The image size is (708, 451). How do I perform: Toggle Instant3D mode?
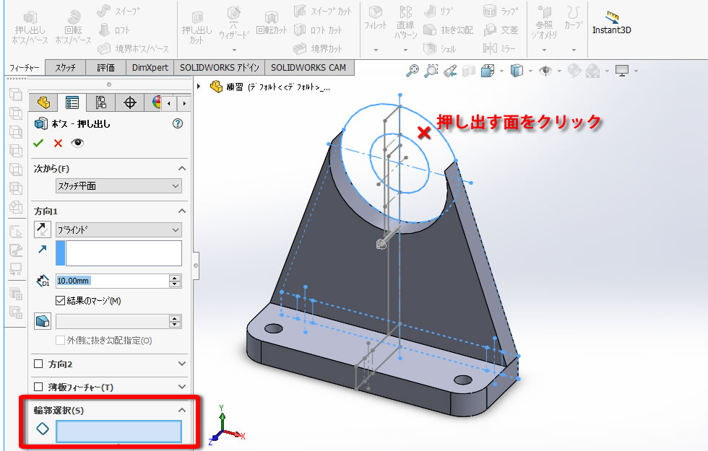point(611,22)
